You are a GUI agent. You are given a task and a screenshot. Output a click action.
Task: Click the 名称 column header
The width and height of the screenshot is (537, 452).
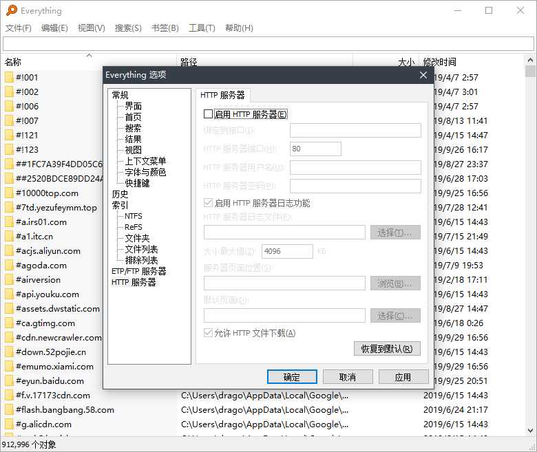[88, 62]
